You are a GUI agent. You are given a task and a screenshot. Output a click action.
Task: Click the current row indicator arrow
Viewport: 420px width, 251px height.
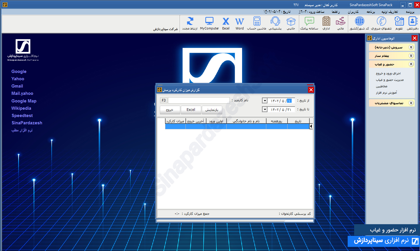[x=311, y=126]
